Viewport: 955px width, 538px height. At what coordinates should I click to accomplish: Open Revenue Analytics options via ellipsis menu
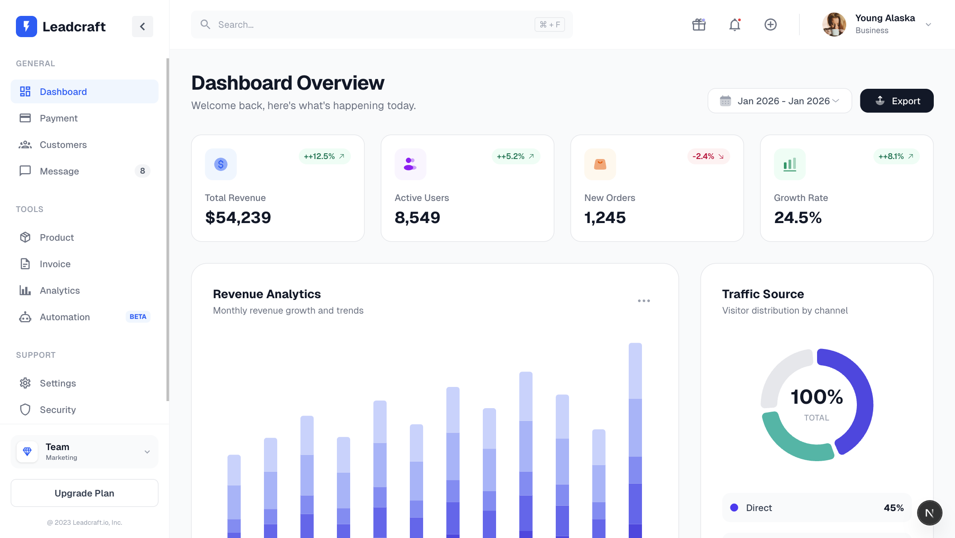[644, 301]
